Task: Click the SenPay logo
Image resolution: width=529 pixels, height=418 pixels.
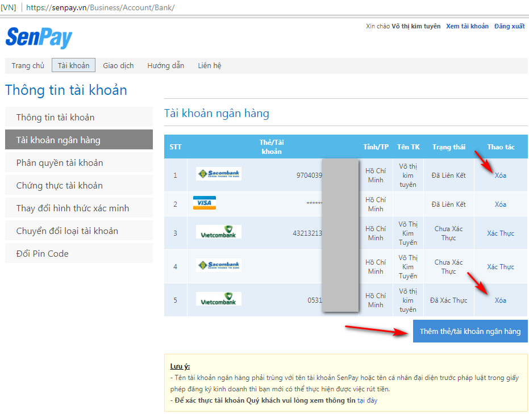Action: (39, 38)
